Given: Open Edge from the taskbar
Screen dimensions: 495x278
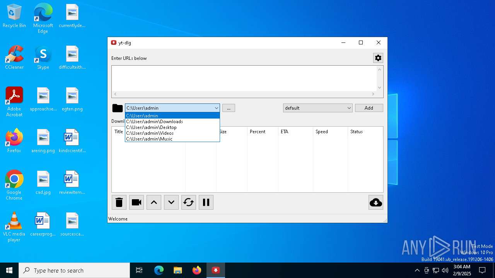Looking at the screenshot, I should [x=159, y=270].
